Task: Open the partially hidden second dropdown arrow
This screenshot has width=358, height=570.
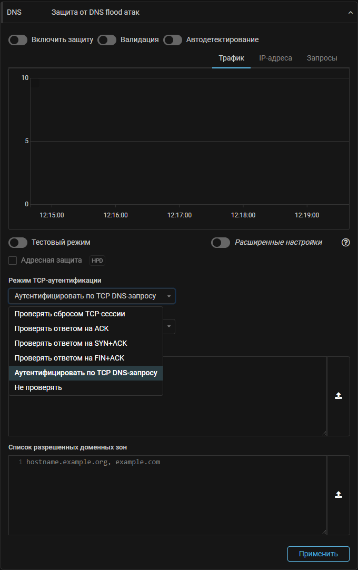Action: click(x=169, y=326)
